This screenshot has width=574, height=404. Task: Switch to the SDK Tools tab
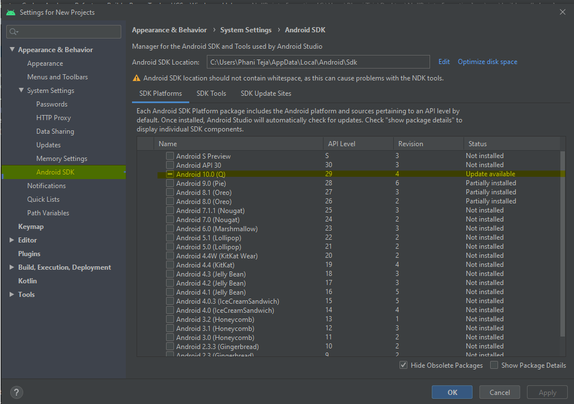[x=211, y=93]
